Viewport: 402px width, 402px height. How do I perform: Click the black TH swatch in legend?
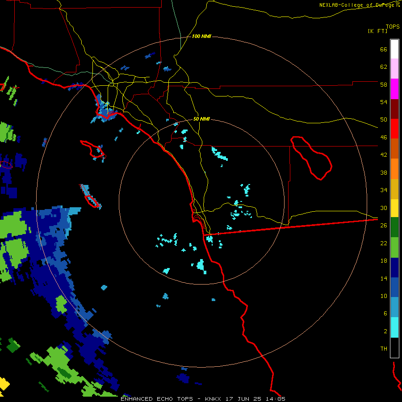394,348
